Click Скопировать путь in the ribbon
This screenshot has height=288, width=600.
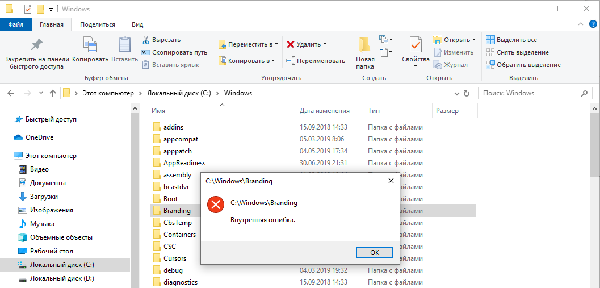(x=174, y=52)
